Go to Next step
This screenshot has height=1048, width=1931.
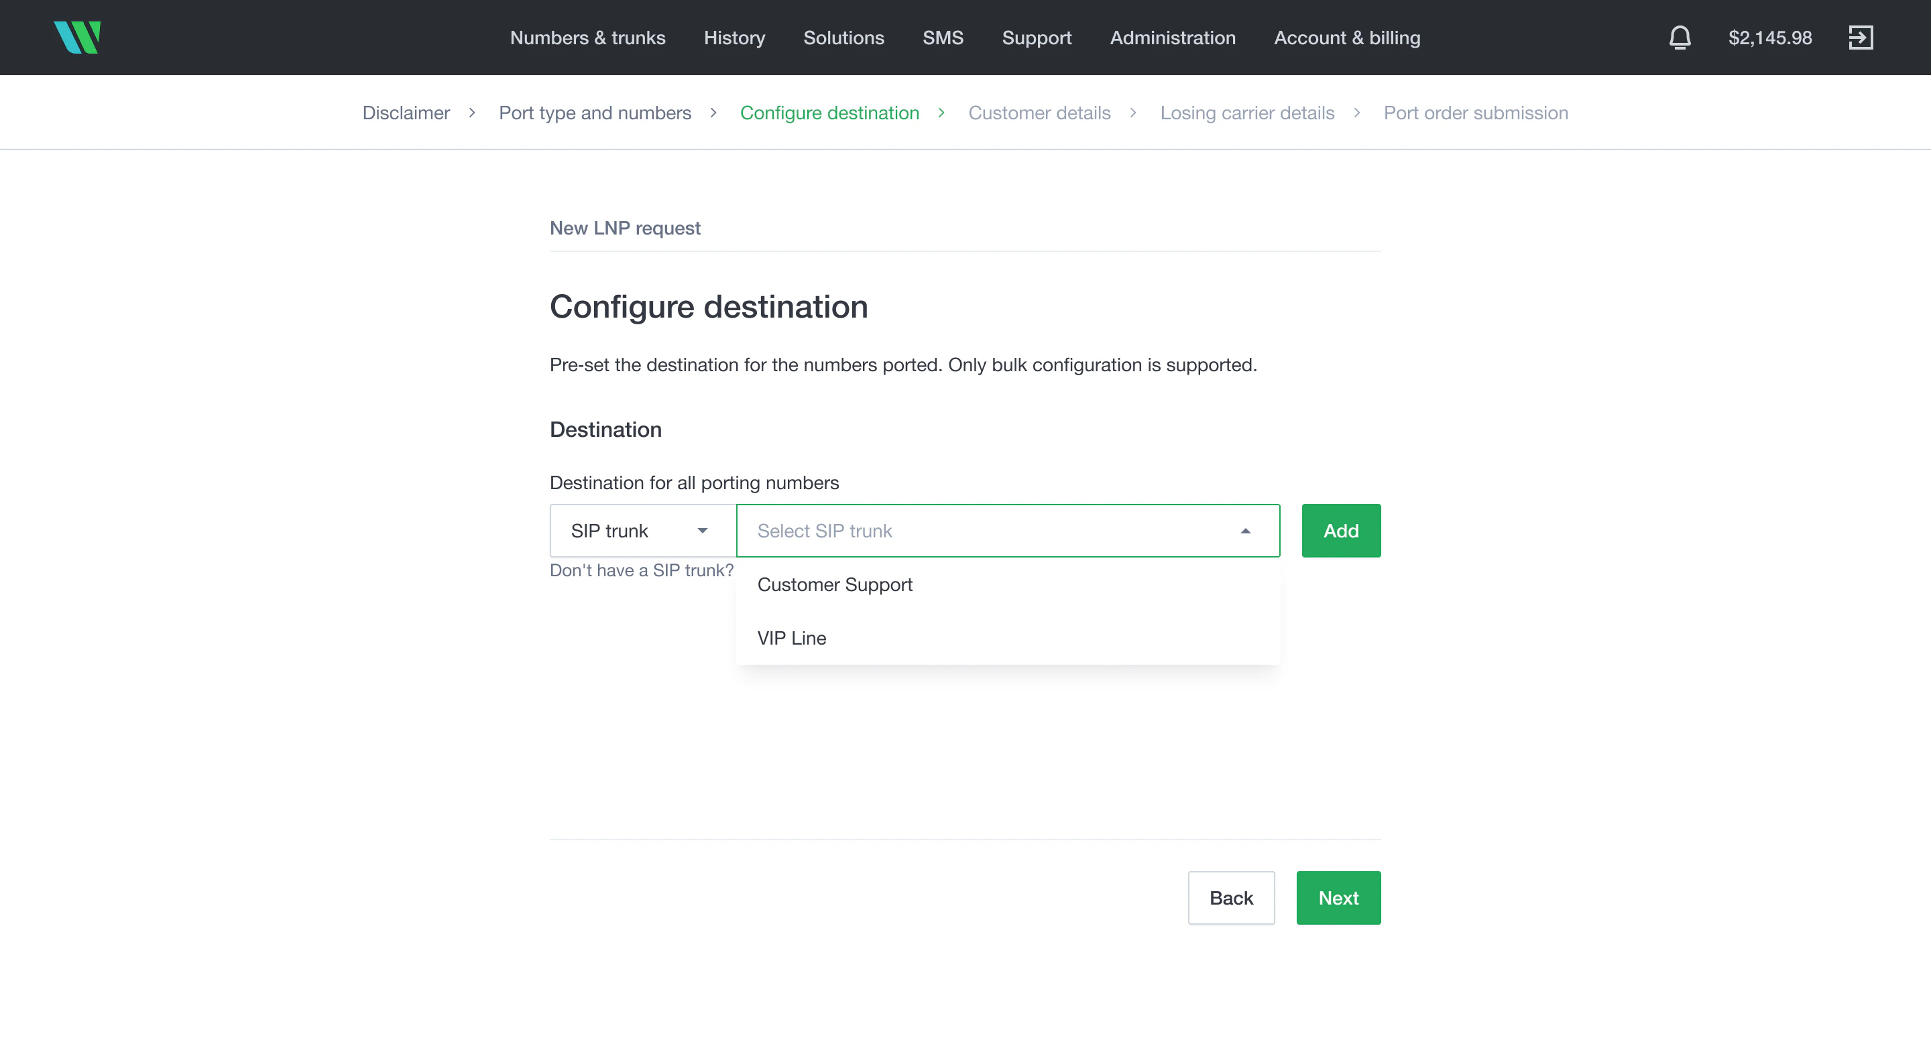(x=1338, y=897)
